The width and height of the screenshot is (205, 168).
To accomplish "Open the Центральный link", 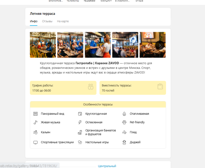I will 107,166.
